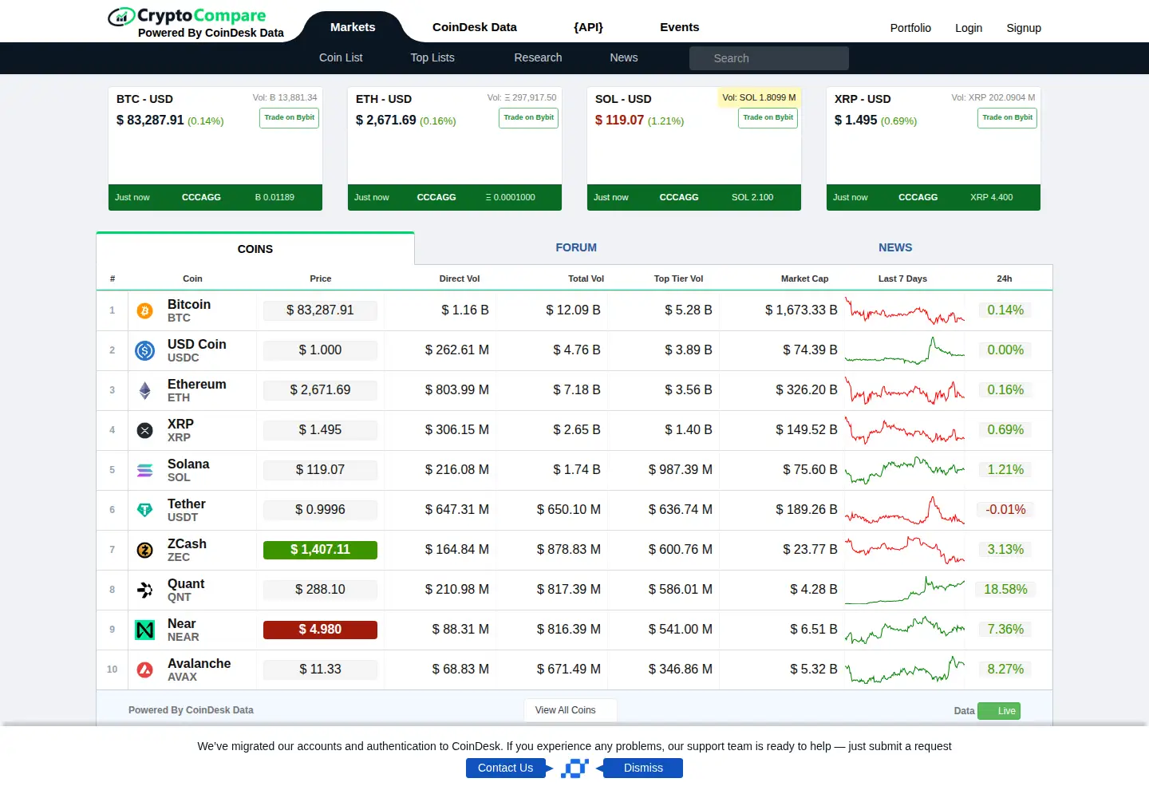Click the ZCash coin icon
Viewport: 1149px width, 798px height.
pos(144,550)
